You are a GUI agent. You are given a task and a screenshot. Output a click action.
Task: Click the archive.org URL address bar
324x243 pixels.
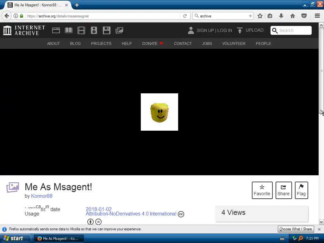[x=103, y=16]
